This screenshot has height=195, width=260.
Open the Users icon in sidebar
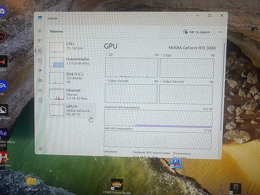coord(40,81)
